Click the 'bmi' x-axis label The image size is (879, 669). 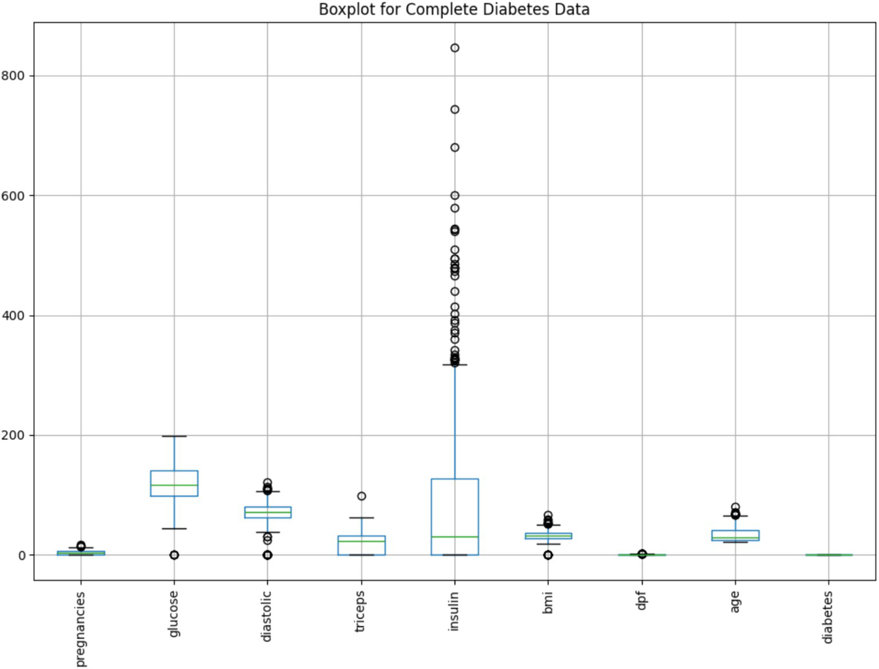click(x=547, y=603)
